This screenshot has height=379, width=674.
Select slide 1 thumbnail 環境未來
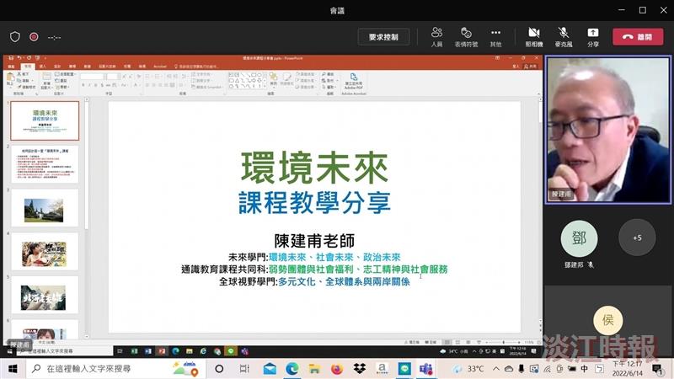pos(45,120)
